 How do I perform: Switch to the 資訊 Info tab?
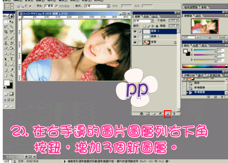[x=199, y=16]
